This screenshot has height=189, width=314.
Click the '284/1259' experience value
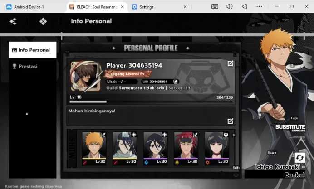[x=225, y=97]
